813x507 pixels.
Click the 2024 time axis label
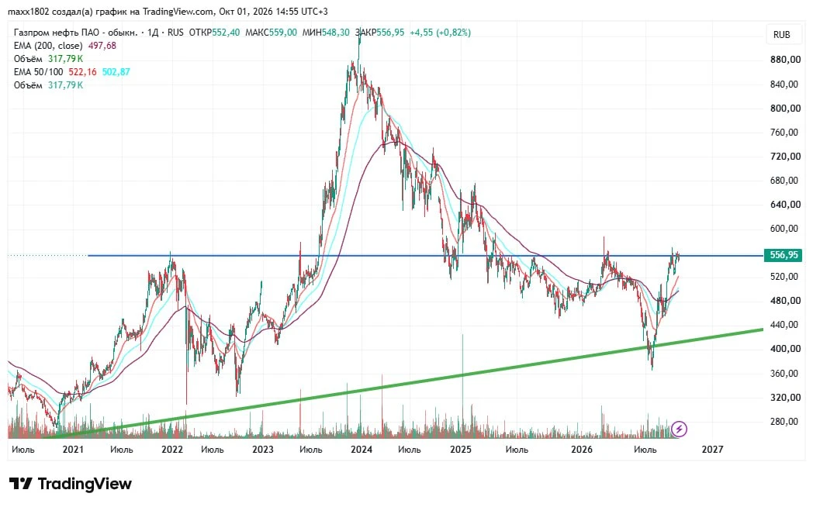pyautogui.click(x=362, y=450)
